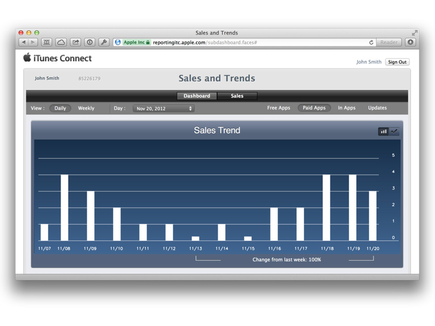435x326 pixels.
Task: Switch to the Sales tab
Action: coord(237,96)
